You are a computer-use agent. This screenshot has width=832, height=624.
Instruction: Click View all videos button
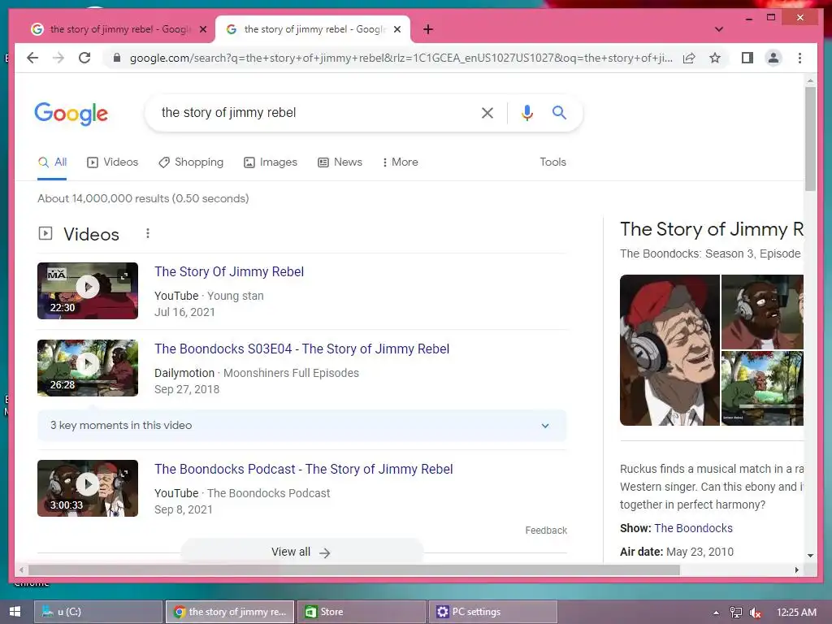click(302, 552)
